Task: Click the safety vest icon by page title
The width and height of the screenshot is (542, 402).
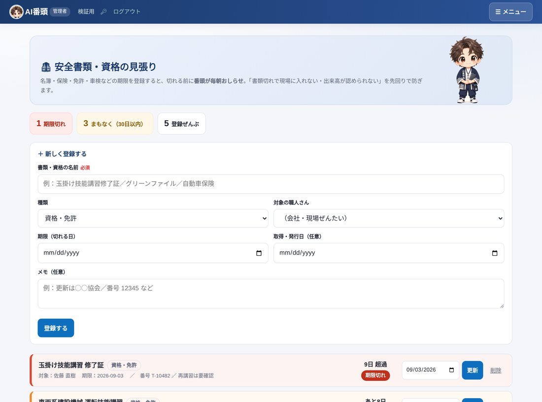Action: [x=46, y=67]
